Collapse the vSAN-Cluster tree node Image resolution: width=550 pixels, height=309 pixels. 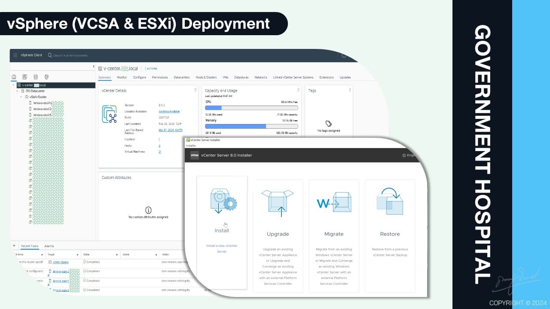(x=21, y=97)
